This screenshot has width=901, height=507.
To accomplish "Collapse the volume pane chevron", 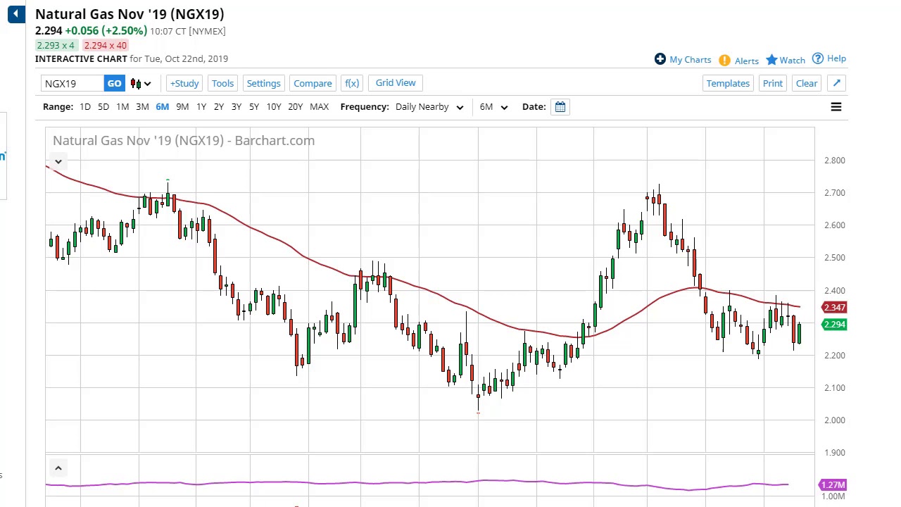I will [x=58, y=468].
